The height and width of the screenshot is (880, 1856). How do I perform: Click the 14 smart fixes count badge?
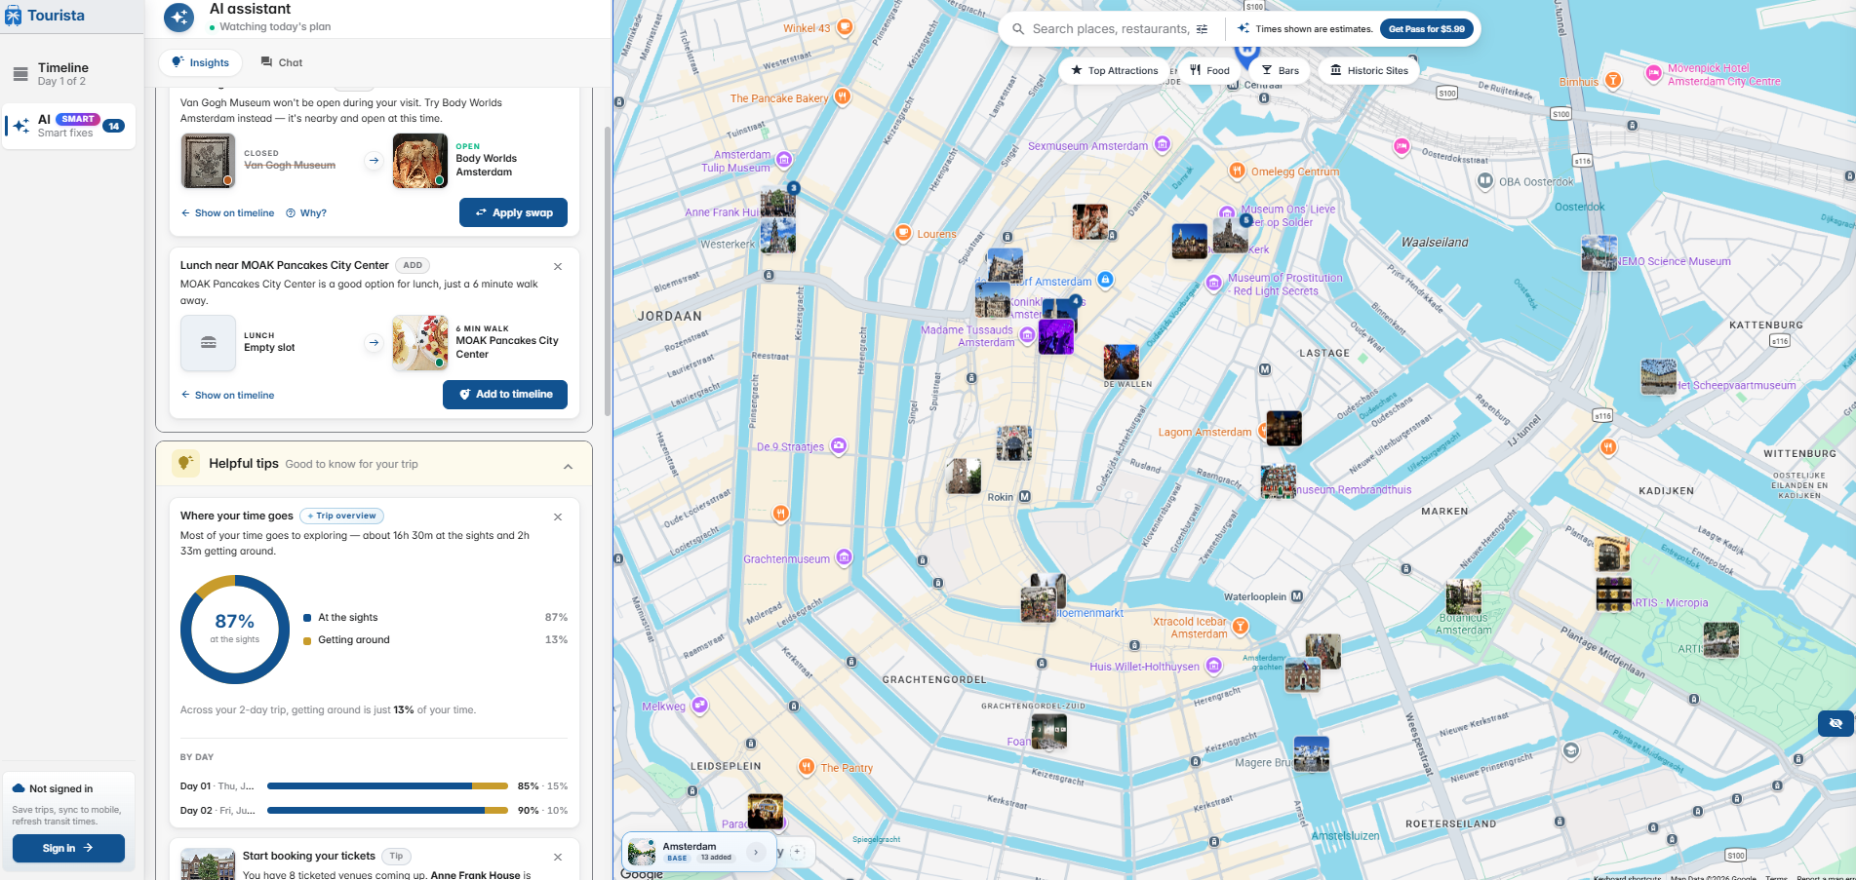(114, 126)
